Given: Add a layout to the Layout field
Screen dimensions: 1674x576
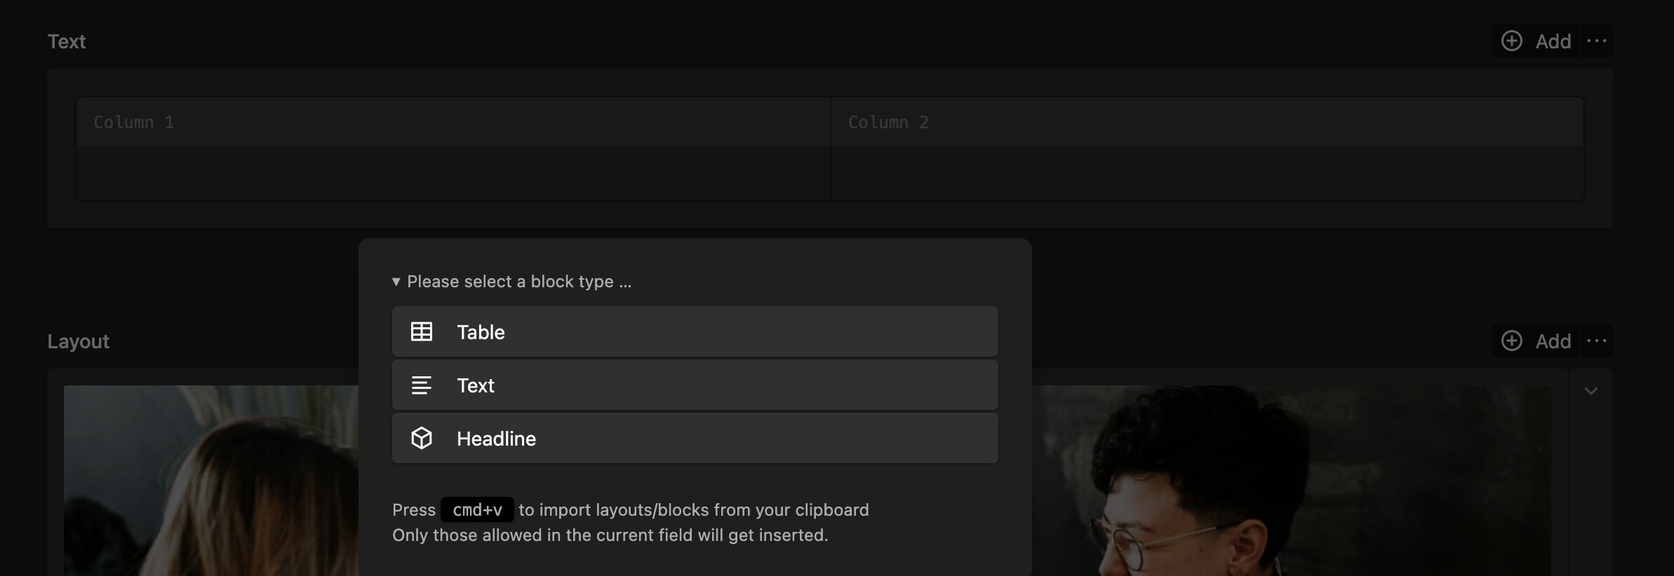Looking at the screenshot, I should [x=1536, y=341].
